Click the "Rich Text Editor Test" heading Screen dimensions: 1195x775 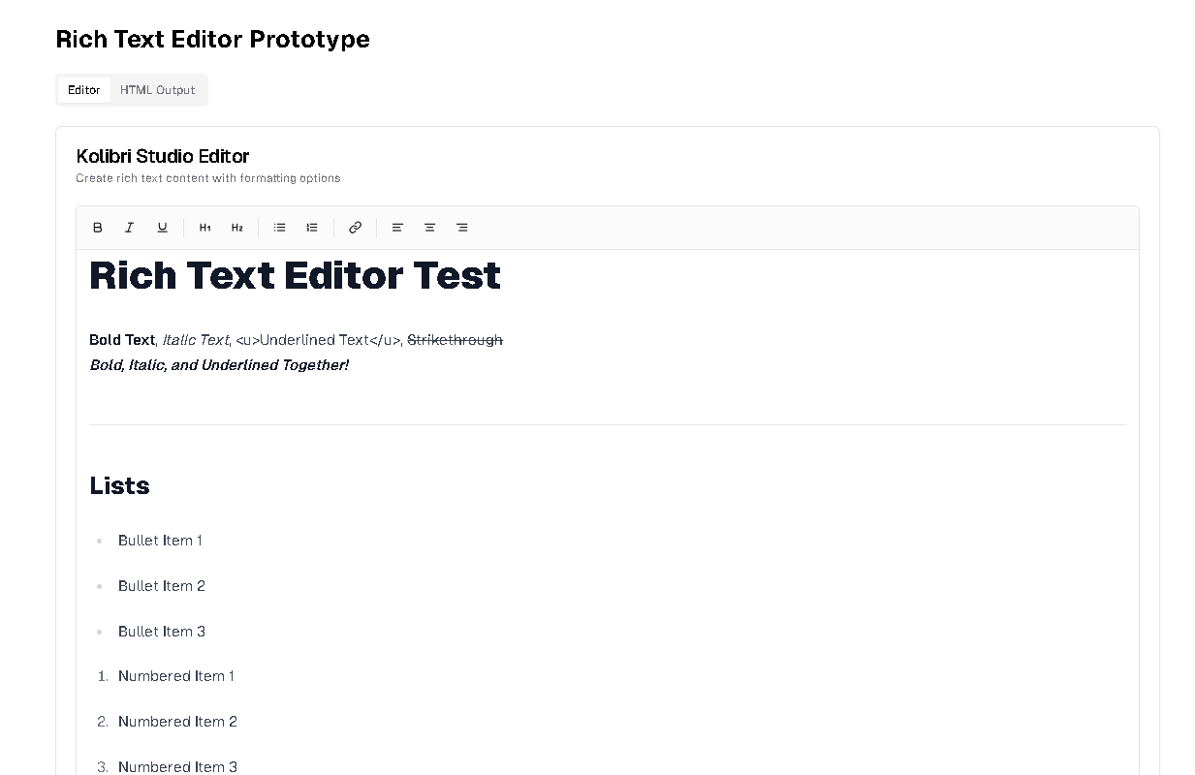click(295, 276)
